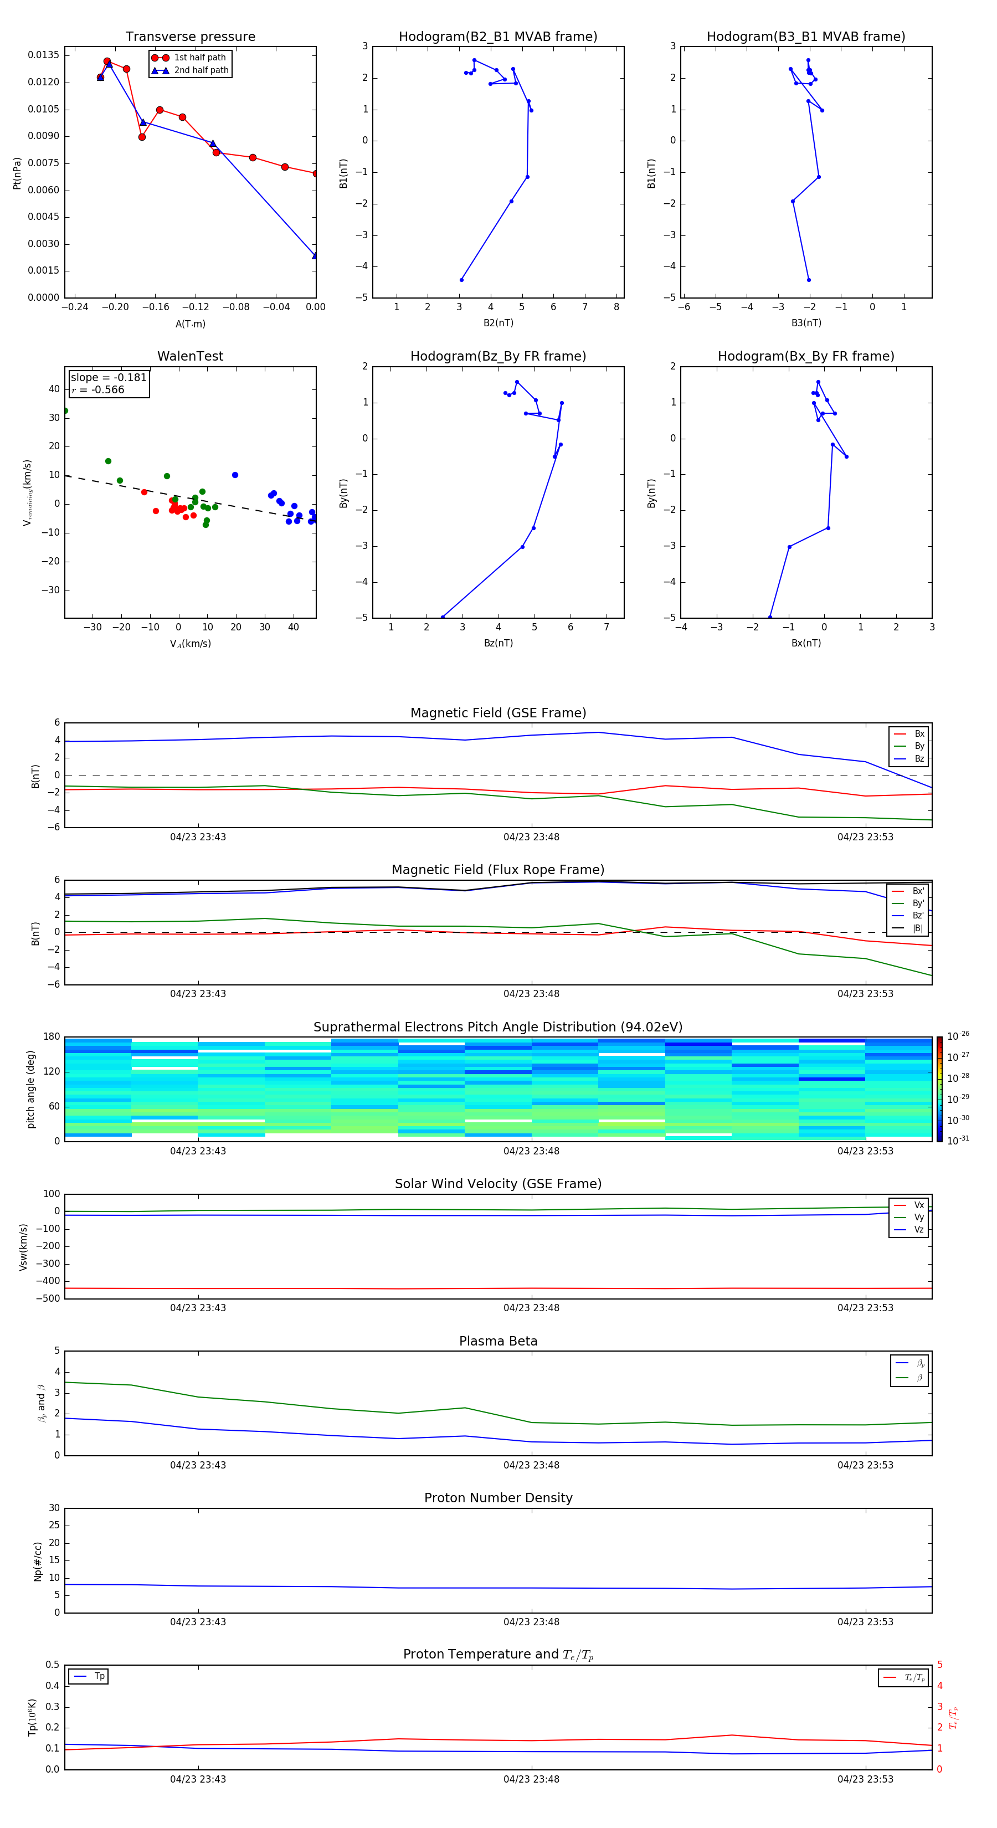997x1828 pixels.
Task: Click the Te/Tp legend entry in temperature plot
Action: point(903,1677)
